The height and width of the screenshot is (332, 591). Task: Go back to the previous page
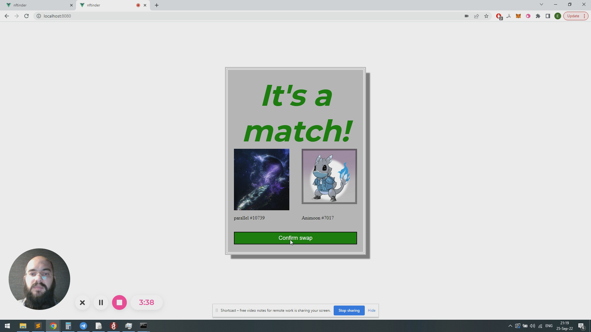(x=7, y=16)
